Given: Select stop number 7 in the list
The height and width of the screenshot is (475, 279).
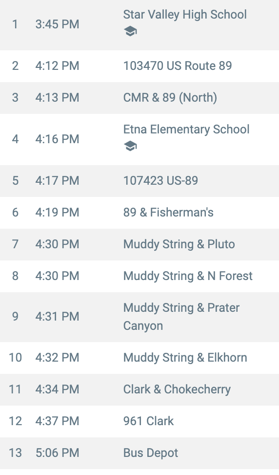Looking at the screenshot, I should [15, 244].
